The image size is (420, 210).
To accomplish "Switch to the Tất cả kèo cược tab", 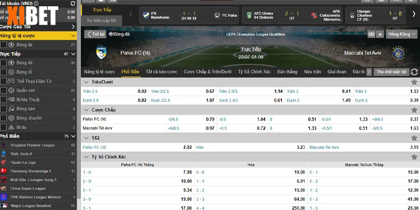I will tap(161, 72).
